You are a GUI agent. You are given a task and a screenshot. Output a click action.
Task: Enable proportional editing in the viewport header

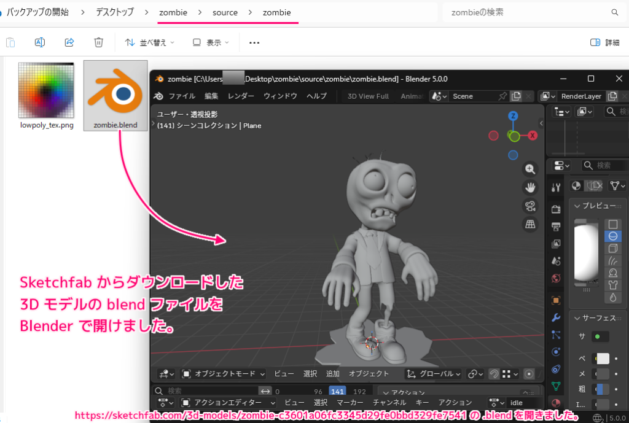click(529, 374)
